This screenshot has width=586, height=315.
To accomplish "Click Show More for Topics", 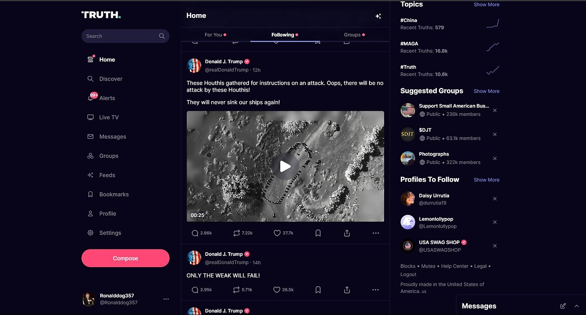I will 487,5.
